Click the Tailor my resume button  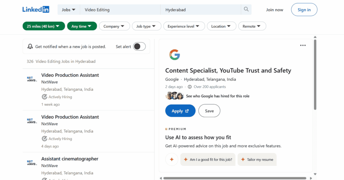coord(257,160)
